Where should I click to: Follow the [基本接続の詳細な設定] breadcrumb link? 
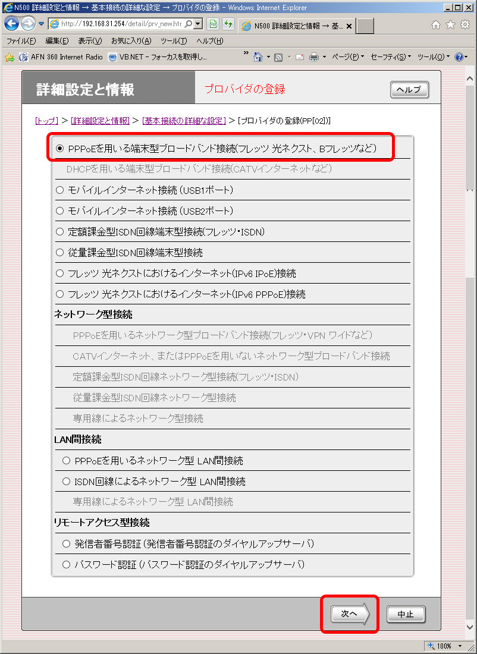pyautogui.click(x=184, y=121)
